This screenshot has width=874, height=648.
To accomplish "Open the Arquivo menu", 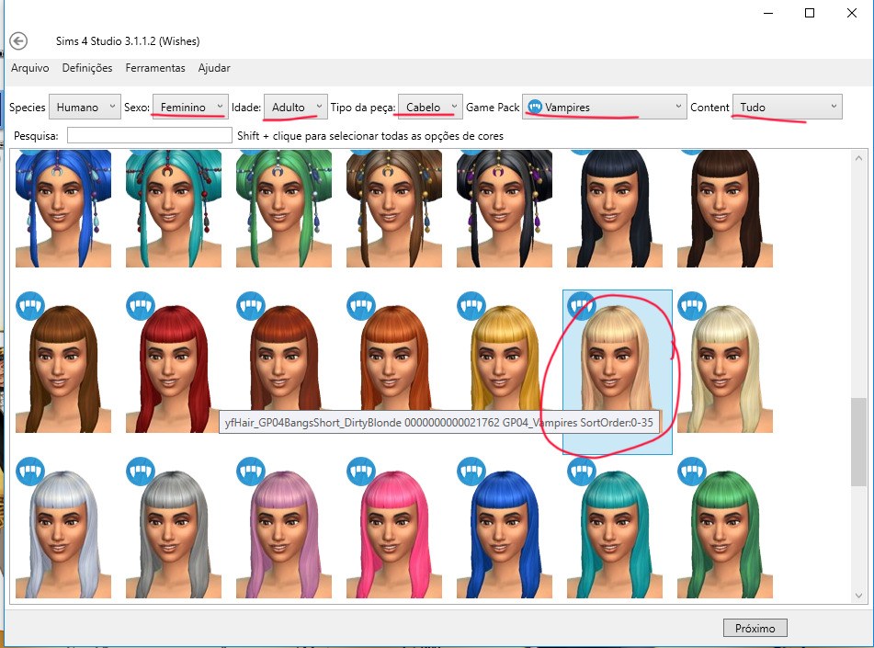I will pyautogui.click(x=29, y=67).
